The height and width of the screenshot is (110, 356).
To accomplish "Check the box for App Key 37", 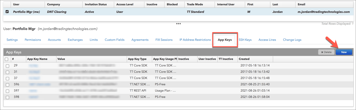I will point(8,78).
